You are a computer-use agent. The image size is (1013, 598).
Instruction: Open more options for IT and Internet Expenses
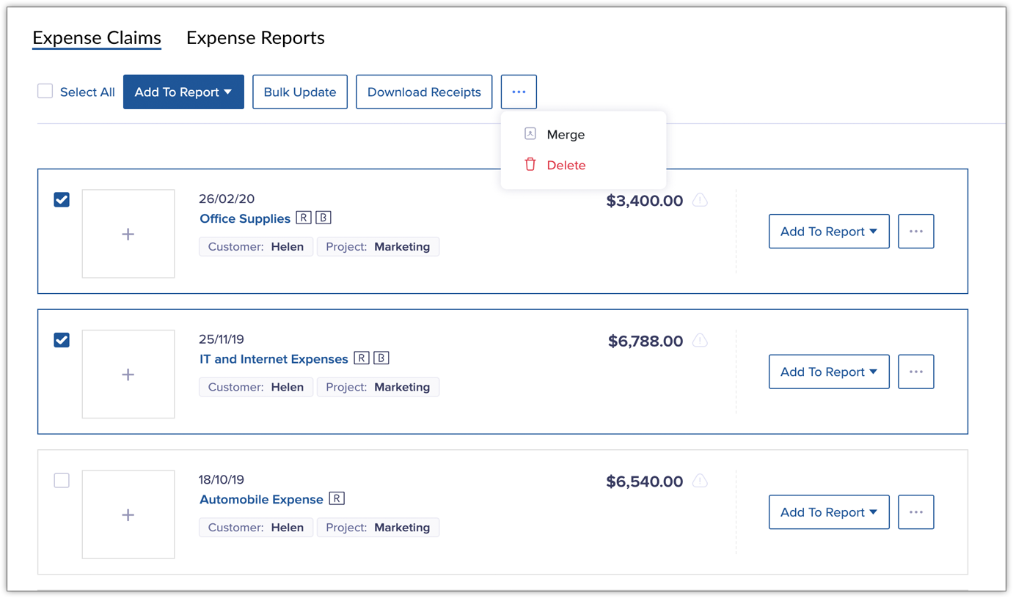[915, 372]
